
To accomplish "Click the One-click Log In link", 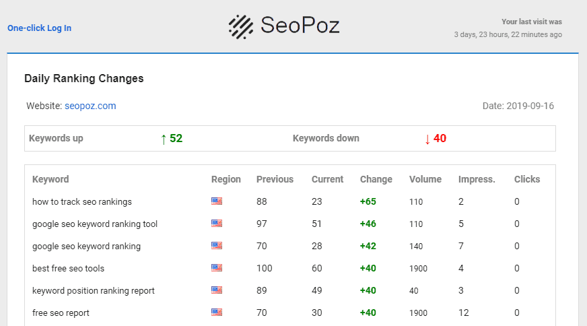I will 39,28.
